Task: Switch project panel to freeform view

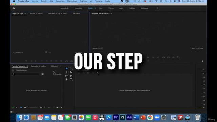Action: tap(25, 108)
